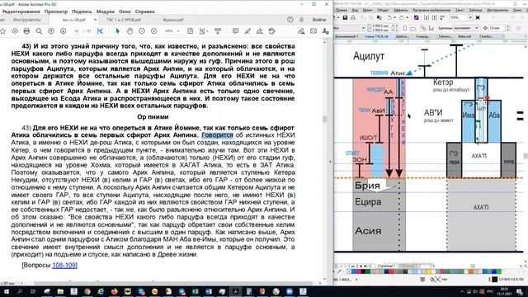The height and width of the screenshot is (297, 528).
Task: Collapse Acrobat's right pane with side arrow
Action: (330, 162)
